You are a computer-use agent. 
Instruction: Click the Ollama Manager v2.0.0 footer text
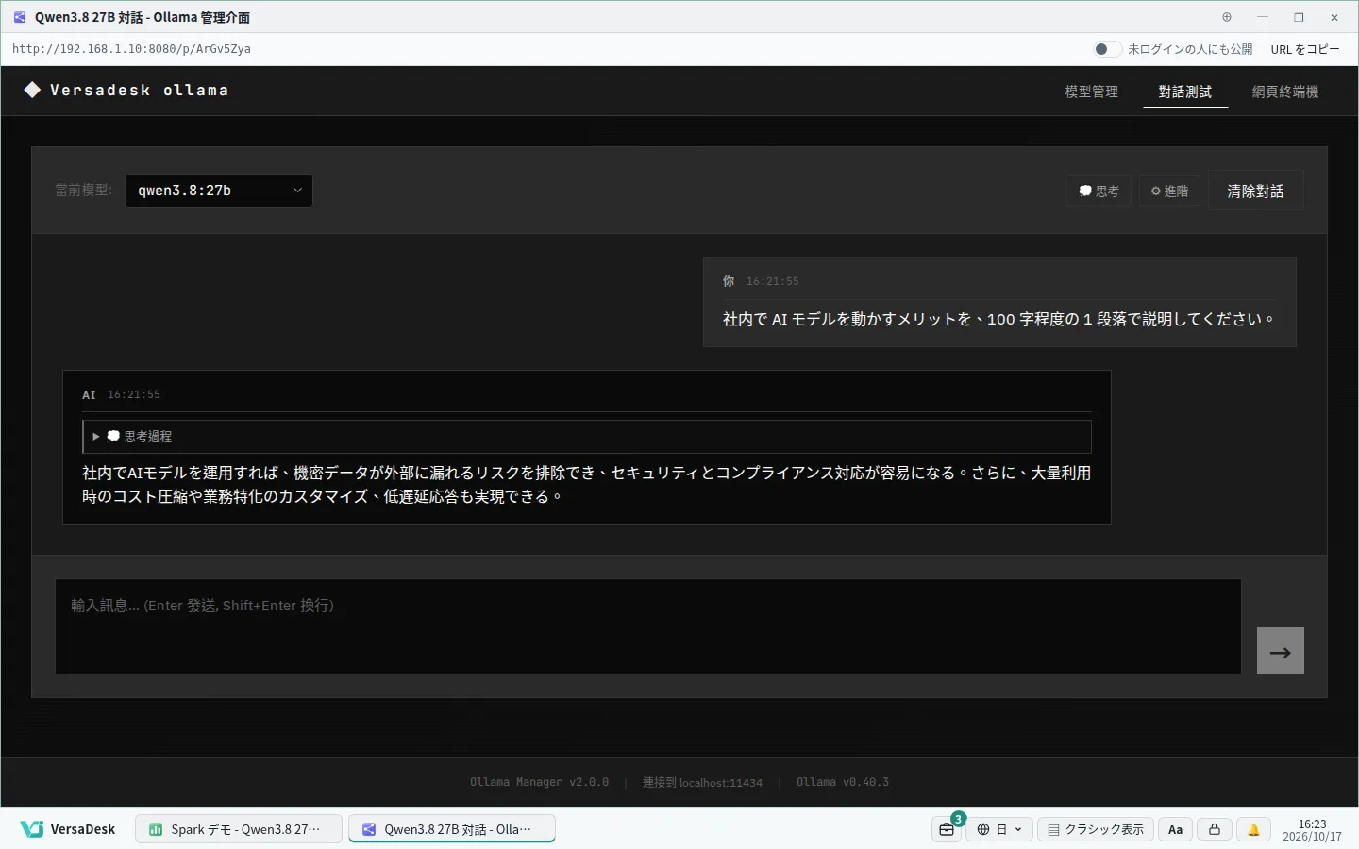coord(539,782)
